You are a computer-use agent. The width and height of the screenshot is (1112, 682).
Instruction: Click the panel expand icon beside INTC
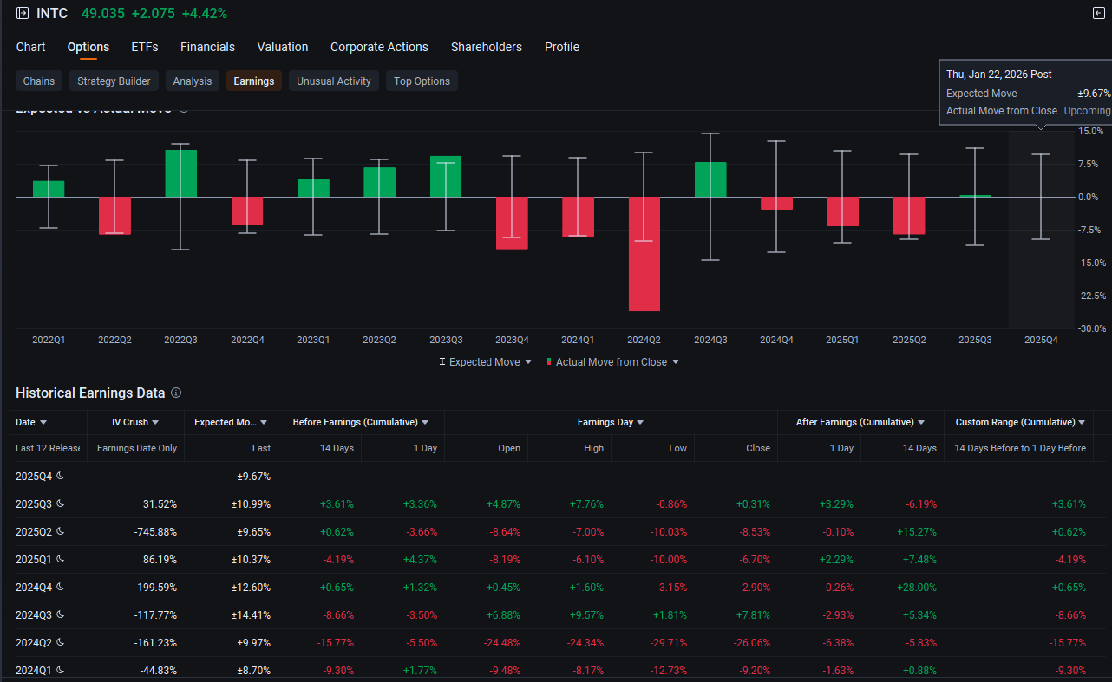pos(22,14)
